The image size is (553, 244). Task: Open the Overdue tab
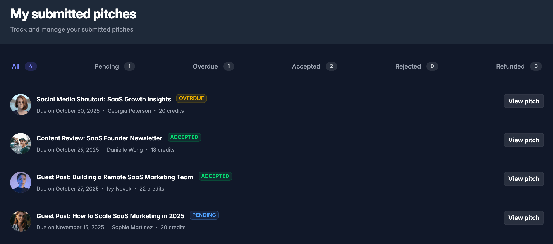pos(213,66)
